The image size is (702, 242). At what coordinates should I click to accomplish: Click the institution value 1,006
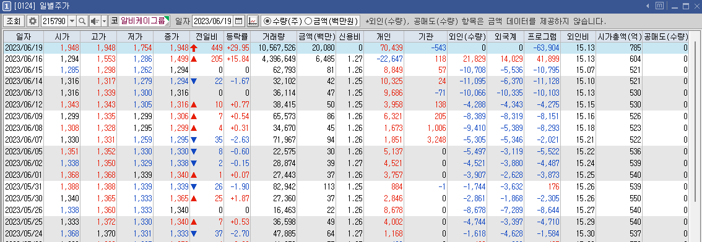[436, 128]
